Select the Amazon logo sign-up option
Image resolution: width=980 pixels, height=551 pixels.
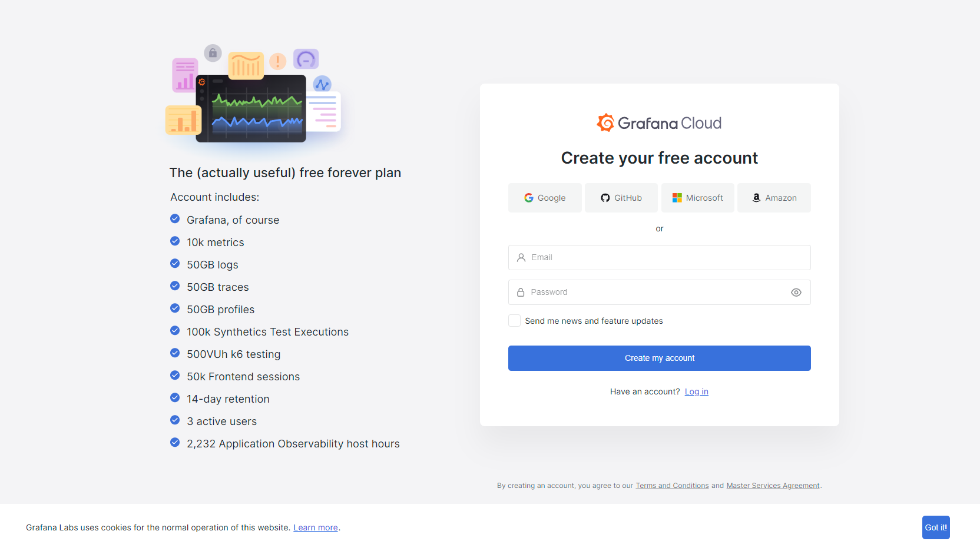[774, 198]
